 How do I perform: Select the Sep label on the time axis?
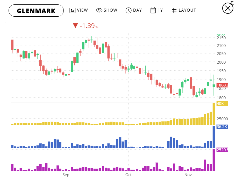[66, 175]
